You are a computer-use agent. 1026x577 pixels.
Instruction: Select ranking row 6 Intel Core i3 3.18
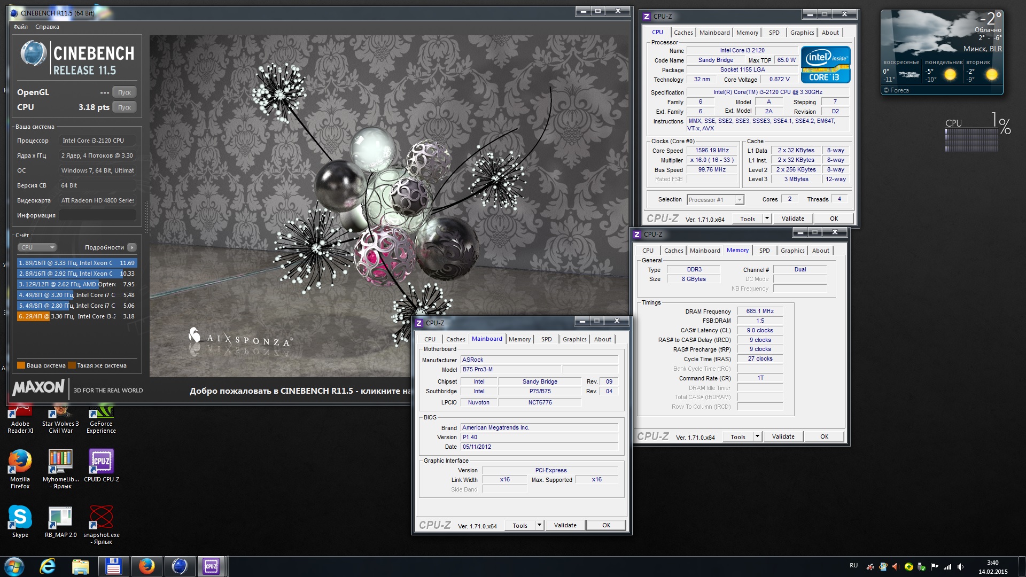[77, 316]
